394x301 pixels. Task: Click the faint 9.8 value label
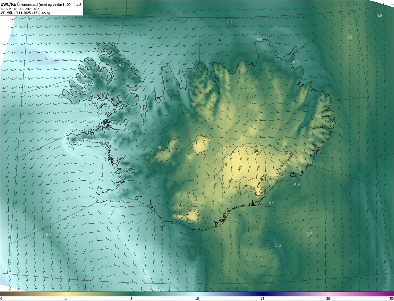(146, 274)
